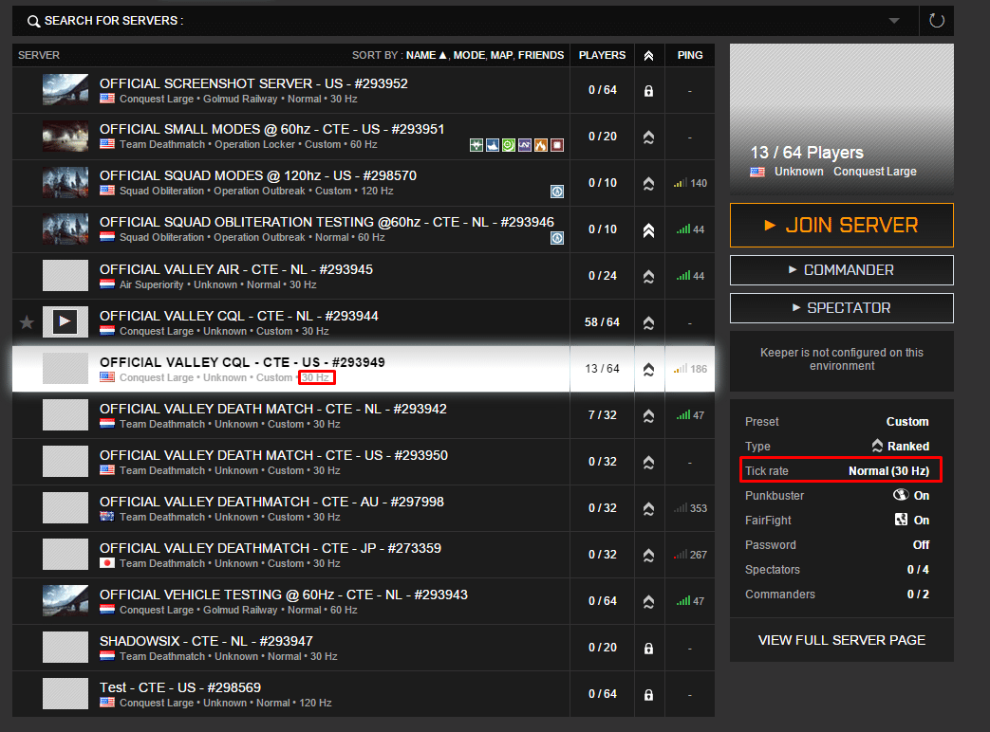Screen dimensions: 990x732
Task: Sort the server list by Map
Action: (501, 55)
